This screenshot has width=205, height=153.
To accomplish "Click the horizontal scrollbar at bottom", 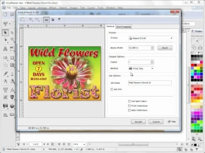I will (x=133, y=144).
